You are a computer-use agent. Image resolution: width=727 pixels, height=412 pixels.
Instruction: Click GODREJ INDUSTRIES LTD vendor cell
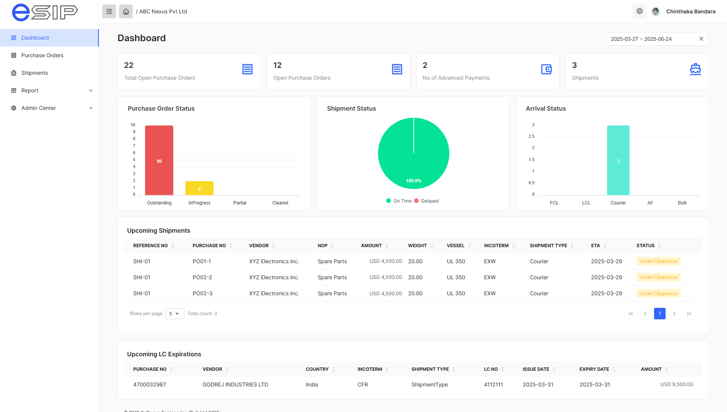pyautogui.click(x=235, y=385)
